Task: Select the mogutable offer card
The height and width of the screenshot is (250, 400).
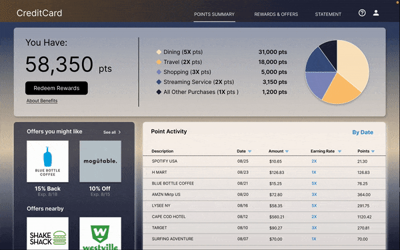Action: 100,161
